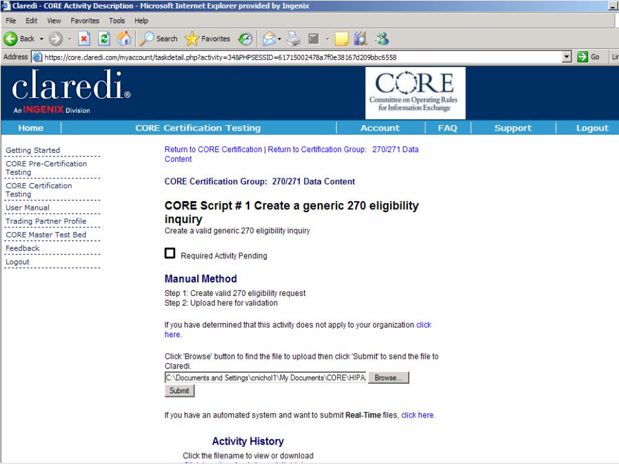
Task: Open the Research books icon
Action: click(360, 39)
